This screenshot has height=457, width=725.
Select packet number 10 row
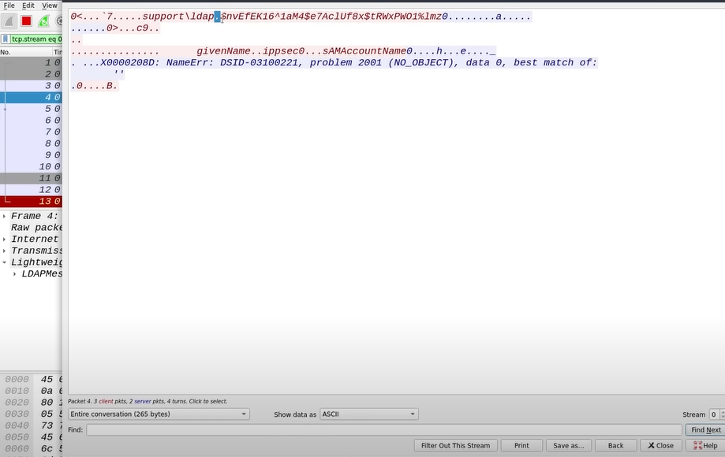(31, 166)
